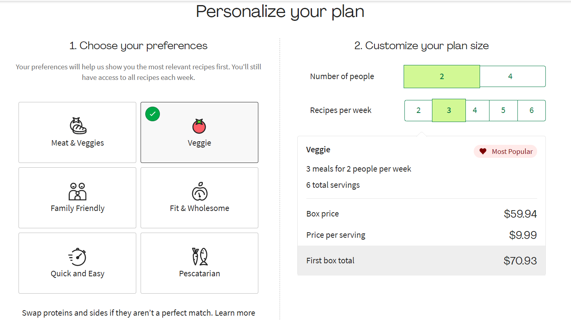Click the Most Popular badge label
The width and height of the screenshot is (571, 320).
tap(512, 152)
